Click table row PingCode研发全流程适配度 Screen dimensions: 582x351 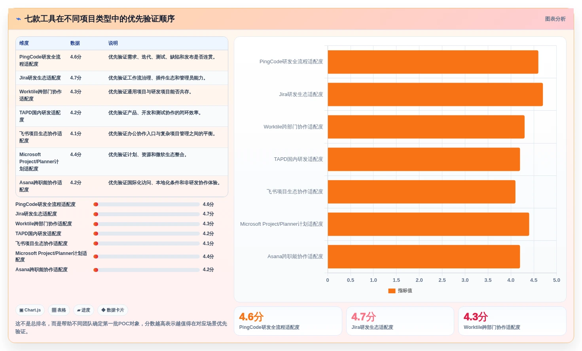[122, 60]
